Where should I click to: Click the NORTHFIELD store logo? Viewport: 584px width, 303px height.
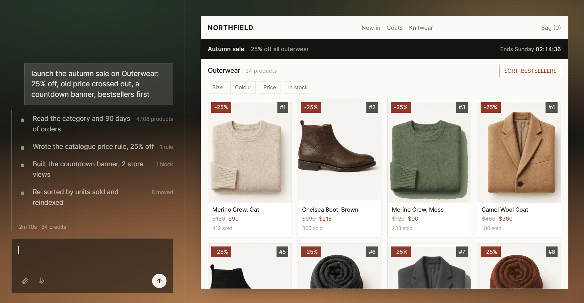(x=231, y=28)
